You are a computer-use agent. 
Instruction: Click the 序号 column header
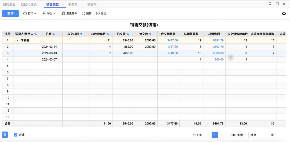point(8,34)
